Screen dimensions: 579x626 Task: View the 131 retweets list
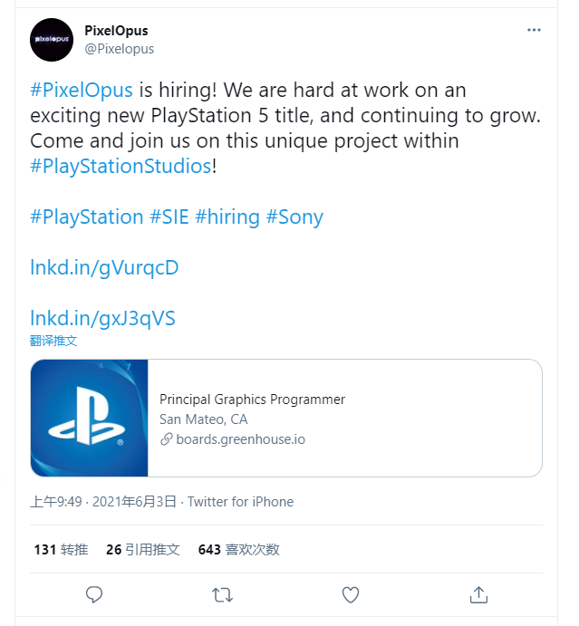coord(61,549)
